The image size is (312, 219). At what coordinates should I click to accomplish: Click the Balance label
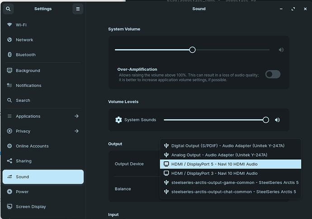coord(123,189)
